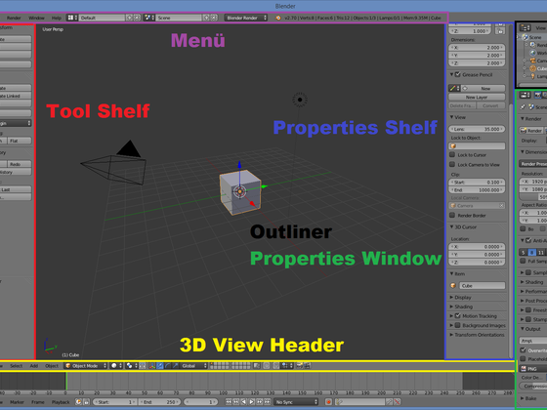Toggle the translate manipulator icon
Image resolution: width=547 pixels, height=410 pixels.
point(160,366)
